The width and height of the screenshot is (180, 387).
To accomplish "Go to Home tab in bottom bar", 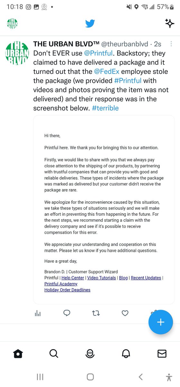I will point(18,354).
